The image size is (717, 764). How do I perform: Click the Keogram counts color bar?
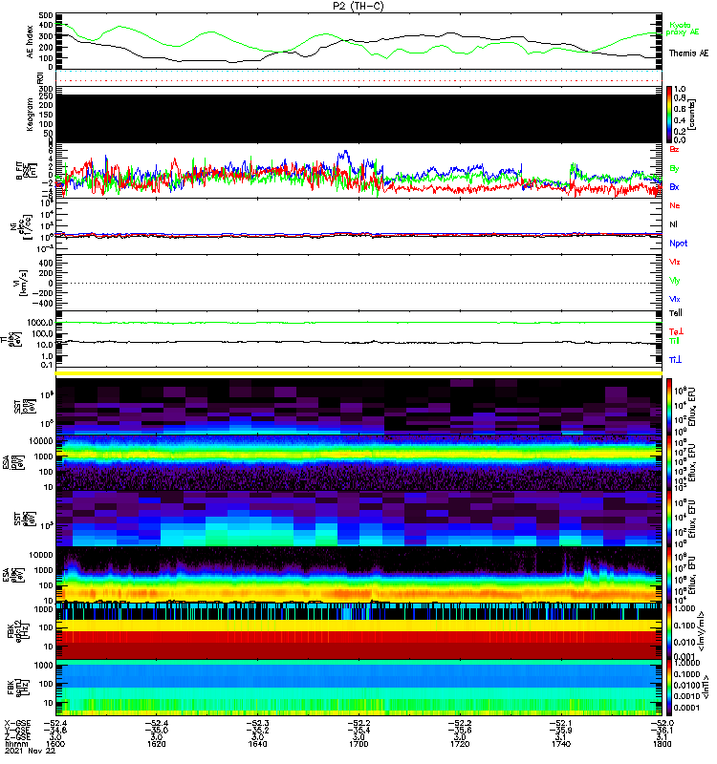pyautogui.click(x=669, y=115)
